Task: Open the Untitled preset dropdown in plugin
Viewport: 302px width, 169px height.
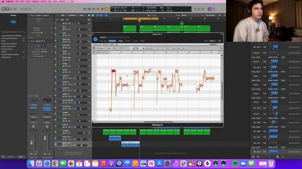Action: tap(115, 38)
